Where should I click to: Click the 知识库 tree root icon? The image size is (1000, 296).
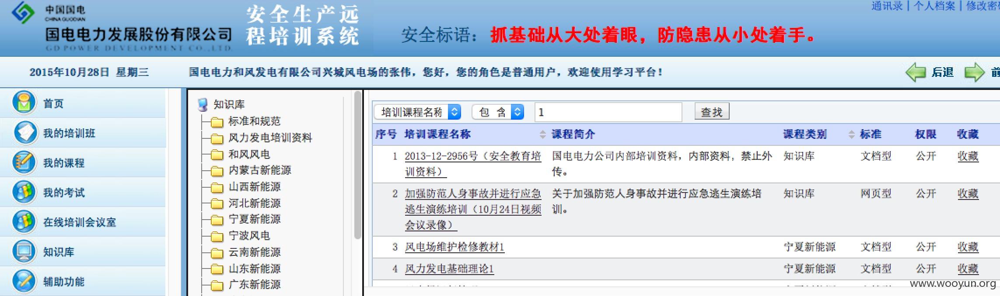(x=203, y=104)
